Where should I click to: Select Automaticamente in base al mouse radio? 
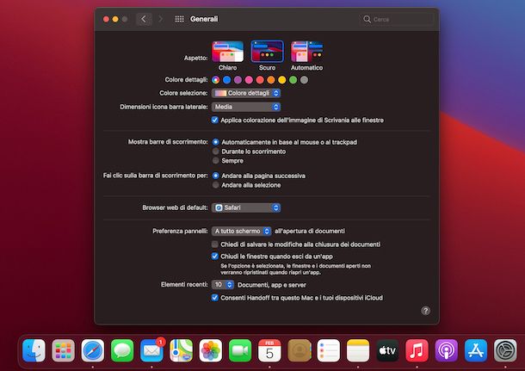point(216,142)
